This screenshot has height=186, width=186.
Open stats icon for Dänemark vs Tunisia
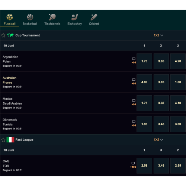pos(134,122)
